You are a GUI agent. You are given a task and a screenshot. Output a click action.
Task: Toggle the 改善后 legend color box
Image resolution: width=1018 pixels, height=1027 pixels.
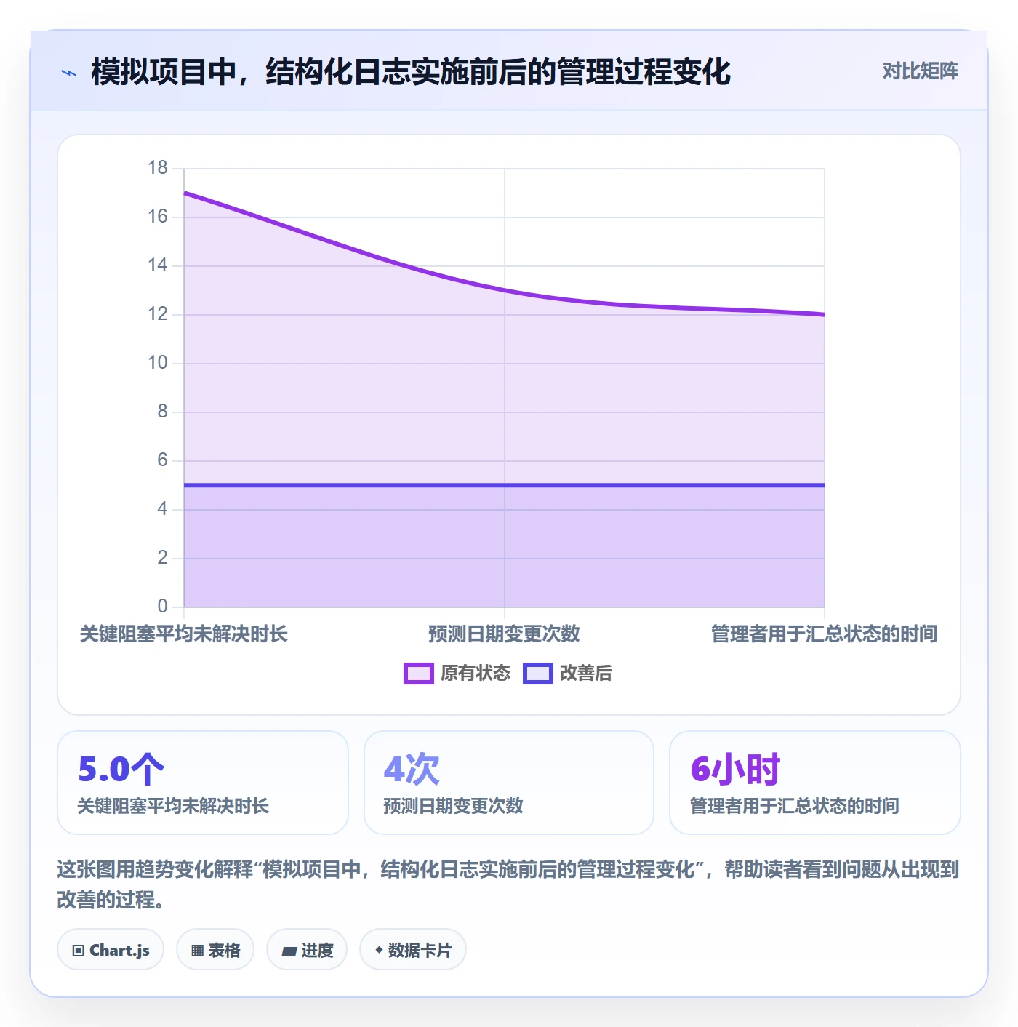pyautogui.click(x=538, y=674)
